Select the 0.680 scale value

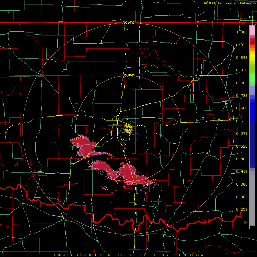tap(242, 108)
